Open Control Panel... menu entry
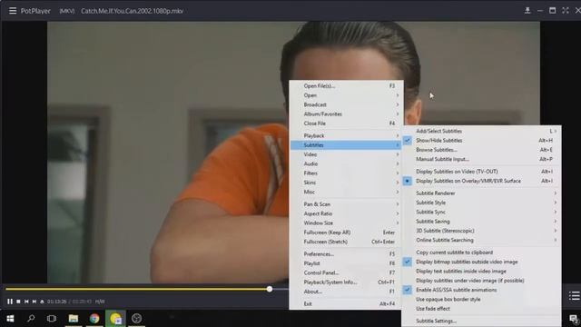 point(346,272)
